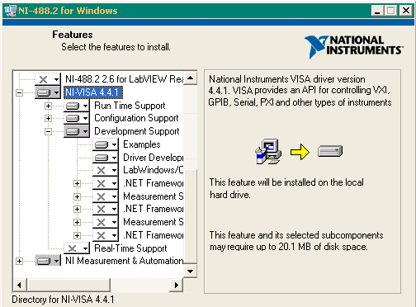Open install-state menu for NI-488.2 2.6 for LabVIEW
The height and width of the screenshot is (307, 416).
tap(48, 79)
